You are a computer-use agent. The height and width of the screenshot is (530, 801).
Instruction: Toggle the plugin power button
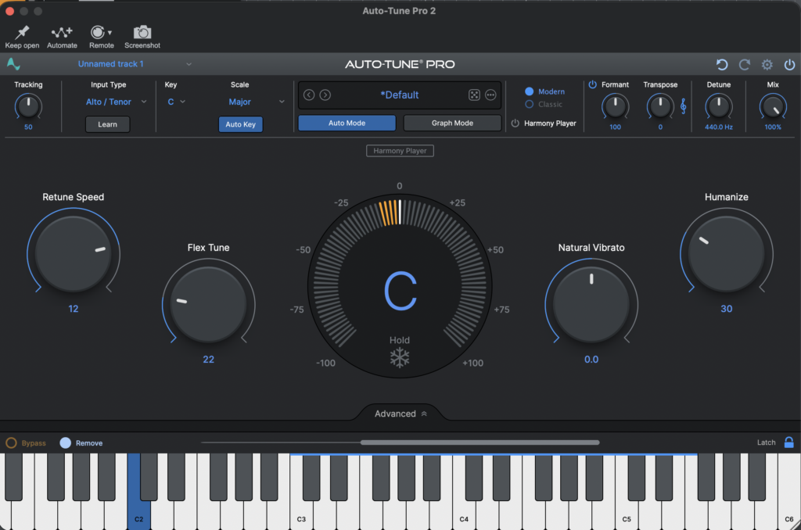789,64
